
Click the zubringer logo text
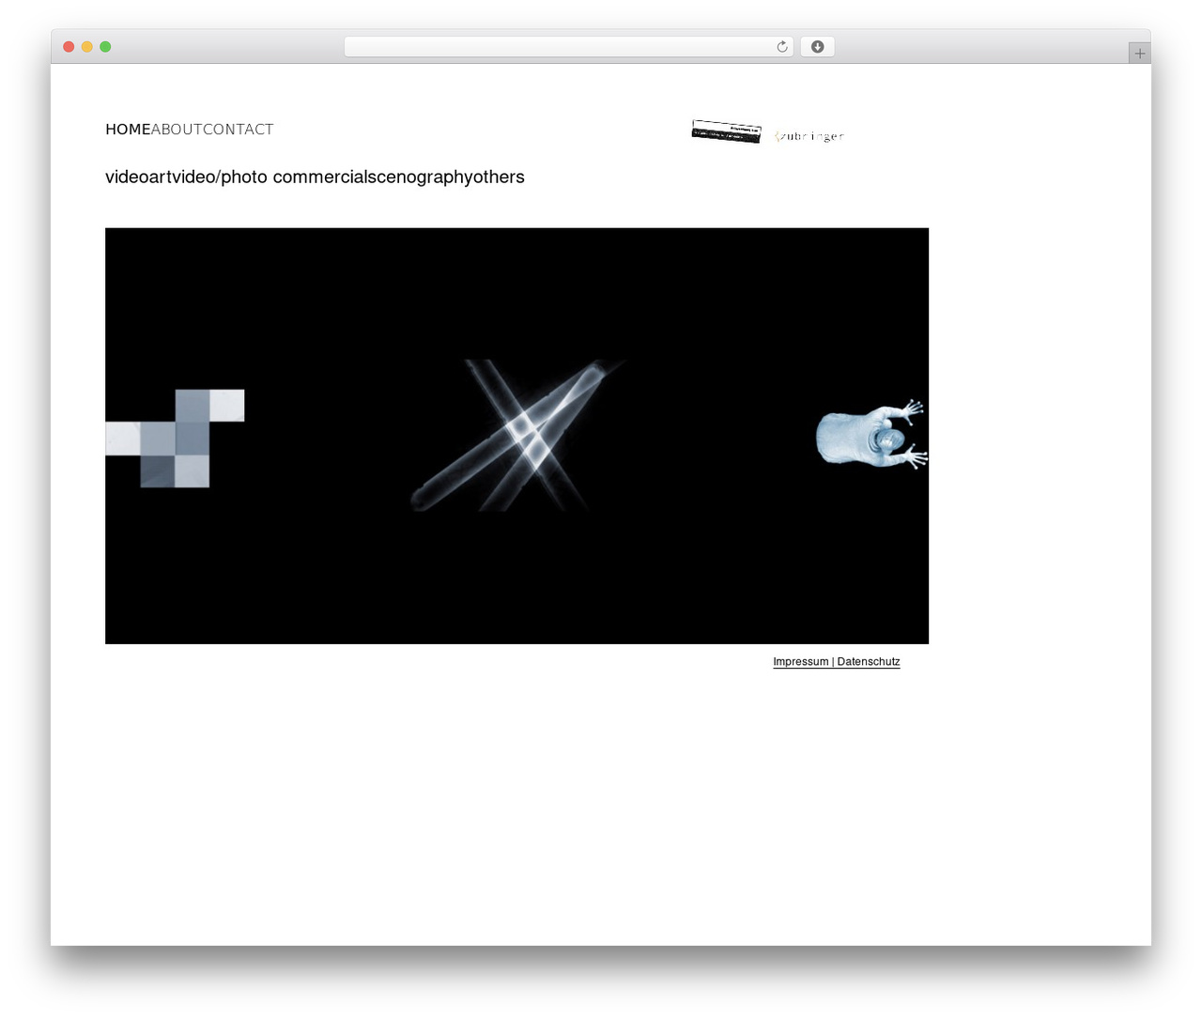coord(809,136)
